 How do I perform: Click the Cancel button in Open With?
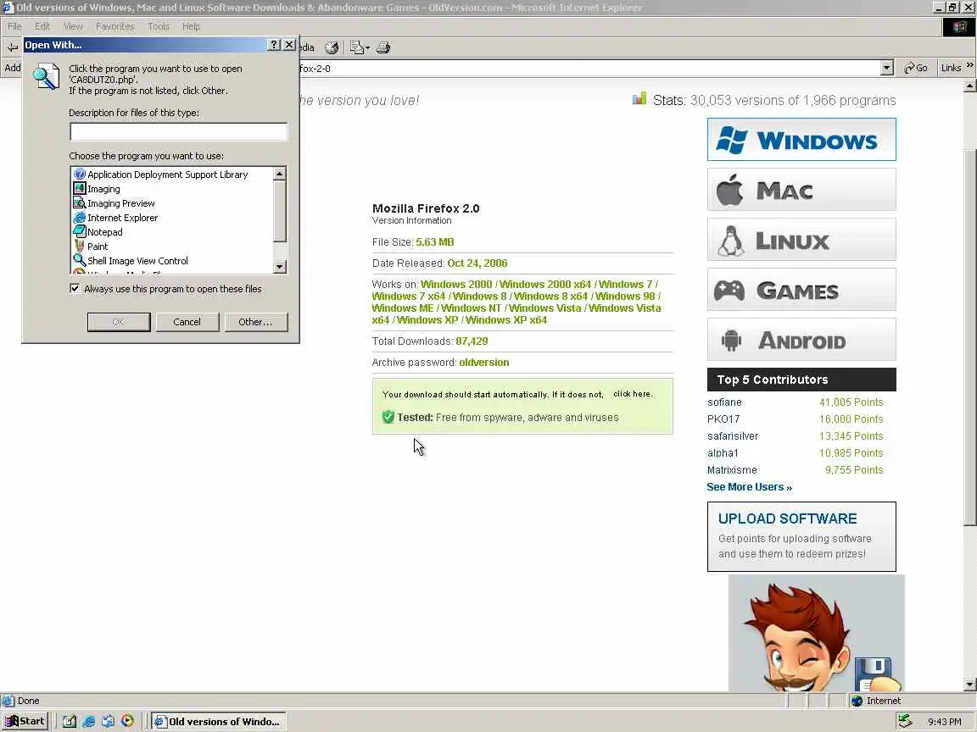click(187, 322)
